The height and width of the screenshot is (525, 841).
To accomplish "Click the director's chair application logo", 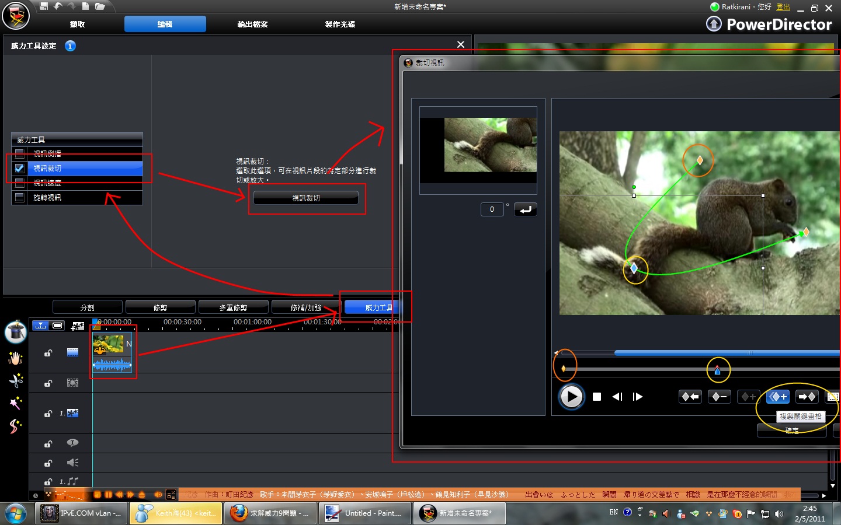I will click(16, 16).
